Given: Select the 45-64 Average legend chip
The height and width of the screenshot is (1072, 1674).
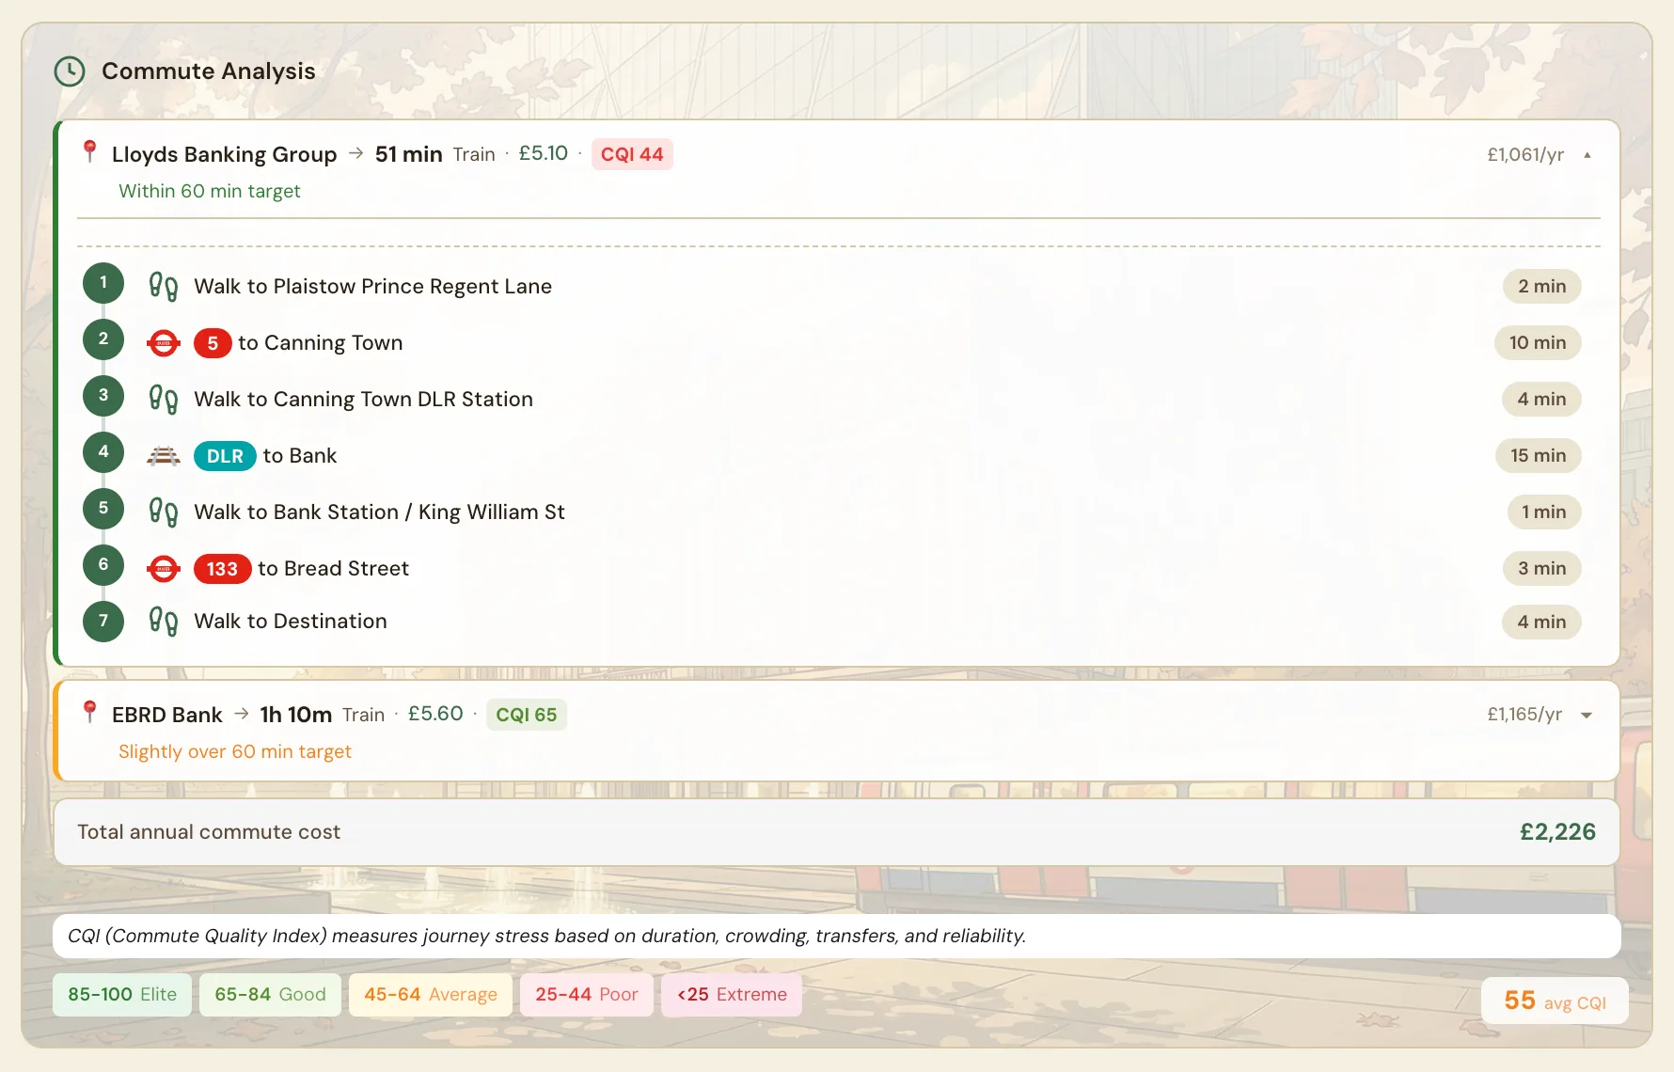Looking at the screenshot, I should point(430,995).
